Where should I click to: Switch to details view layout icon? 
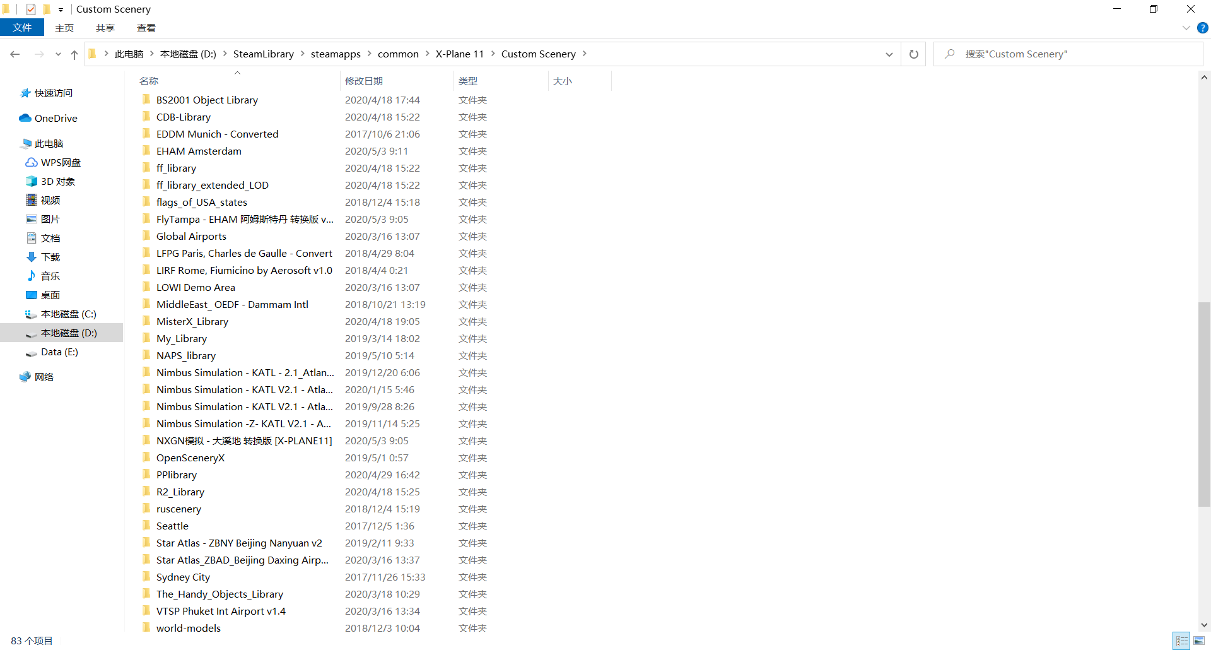[1181, 641]
